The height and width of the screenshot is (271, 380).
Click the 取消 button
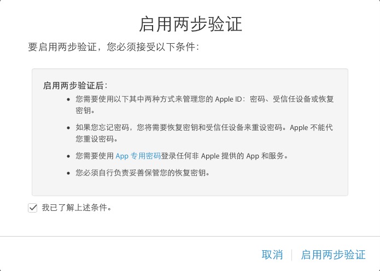click(272, 255)
